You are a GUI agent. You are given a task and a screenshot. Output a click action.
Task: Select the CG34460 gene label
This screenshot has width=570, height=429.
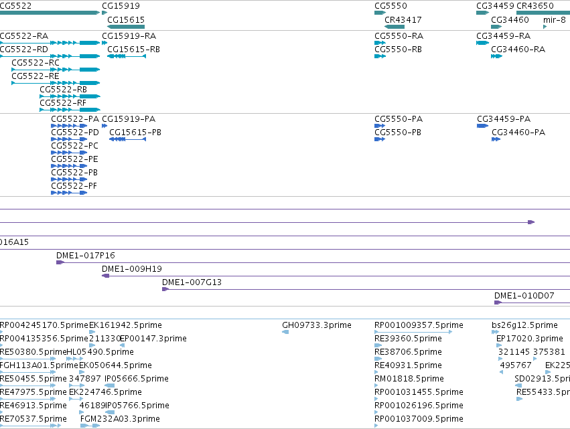click(510, 20)
